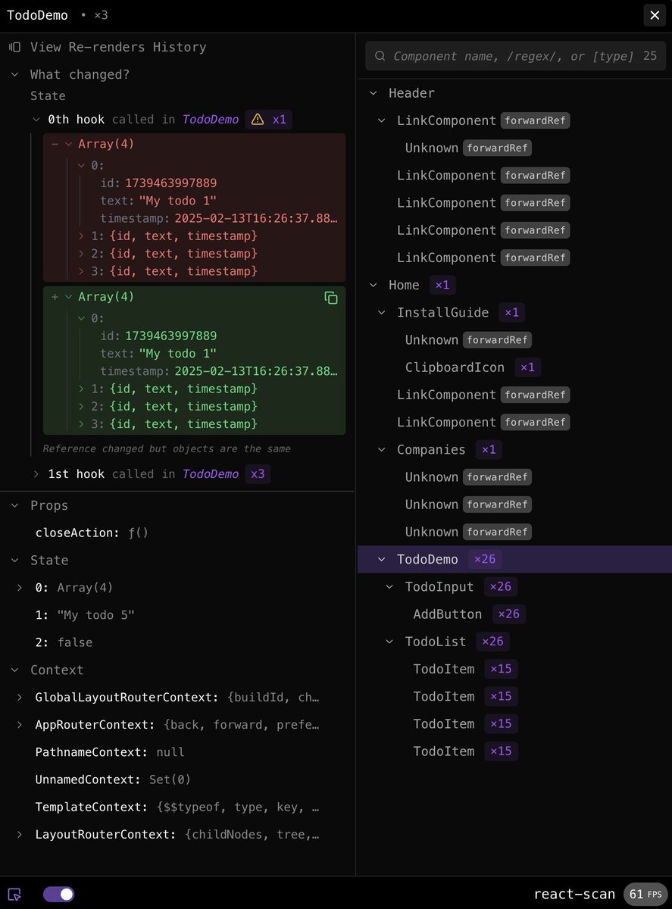Collapse the TodoList tree node
This screenshot has height=909, width=672.
click(x=389, y=642)
